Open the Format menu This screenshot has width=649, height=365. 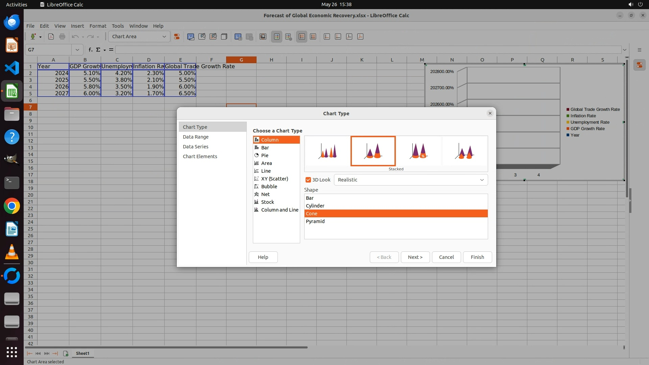(98, 26)
